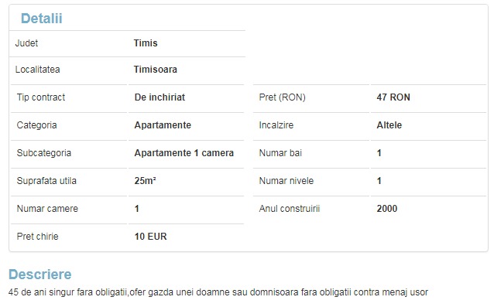This screenshot has height=307, width=494.
Task: Select the Apartamente category value
Action: tap(163, 125)
